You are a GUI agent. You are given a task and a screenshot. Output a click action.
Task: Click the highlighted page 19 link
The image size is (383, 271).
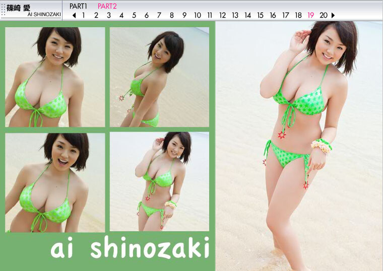(311, 16)
